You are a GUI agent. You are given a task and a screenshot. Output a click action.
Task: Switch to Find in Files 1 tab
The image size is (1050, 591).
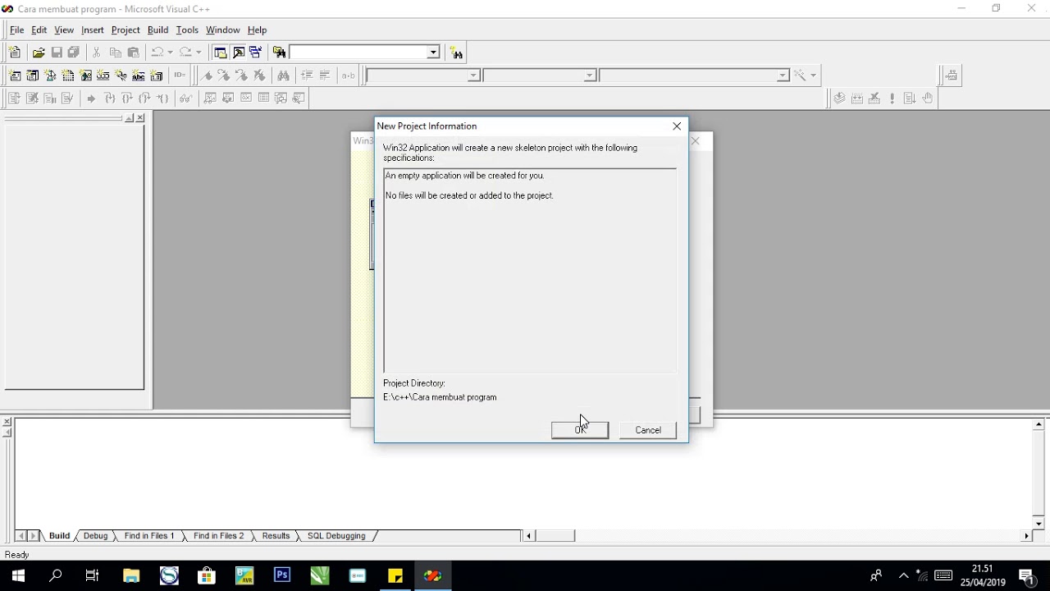pos(149,536)
